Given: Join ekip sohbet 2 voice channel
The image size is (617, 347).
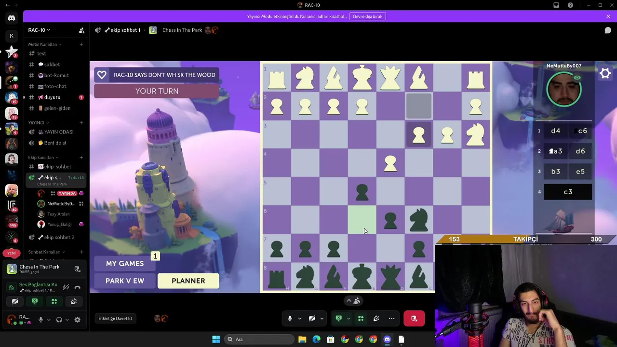Looking at the screenshot, I should [x=56, y=237].
